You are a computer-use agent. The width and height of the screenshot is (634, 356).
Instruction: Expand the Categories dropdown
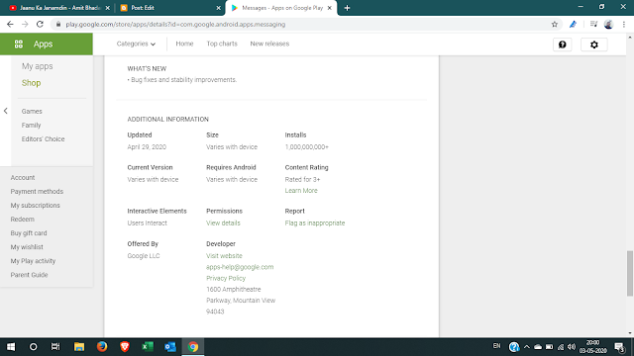[x=136, y=44]
